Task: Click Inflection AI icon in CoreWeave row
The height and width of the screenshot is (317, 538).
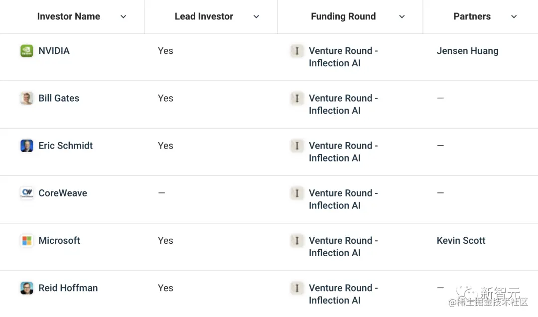Action: coord(297,193)
